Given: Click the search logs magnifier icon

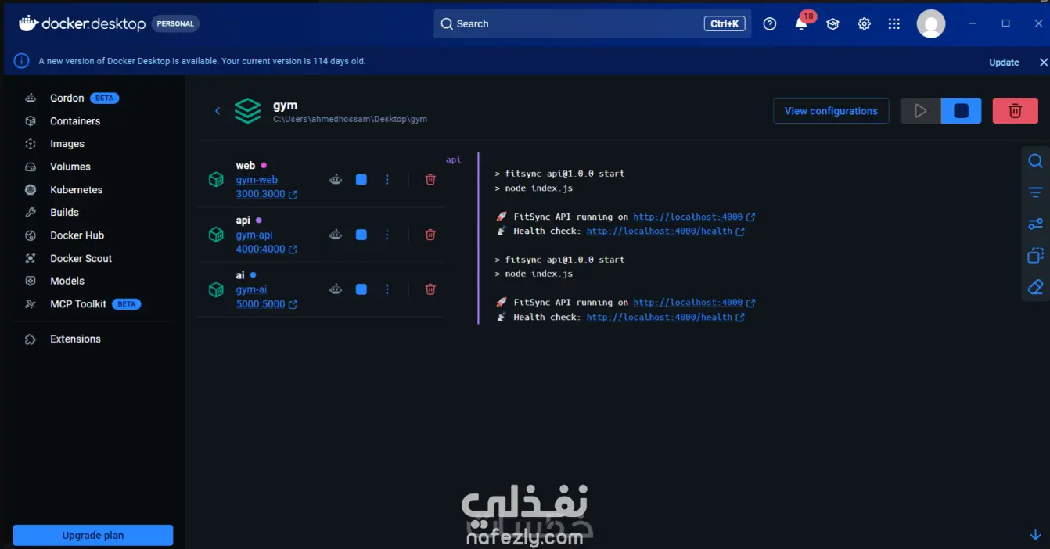Looking at the screenshot, I should [1035, 161].
